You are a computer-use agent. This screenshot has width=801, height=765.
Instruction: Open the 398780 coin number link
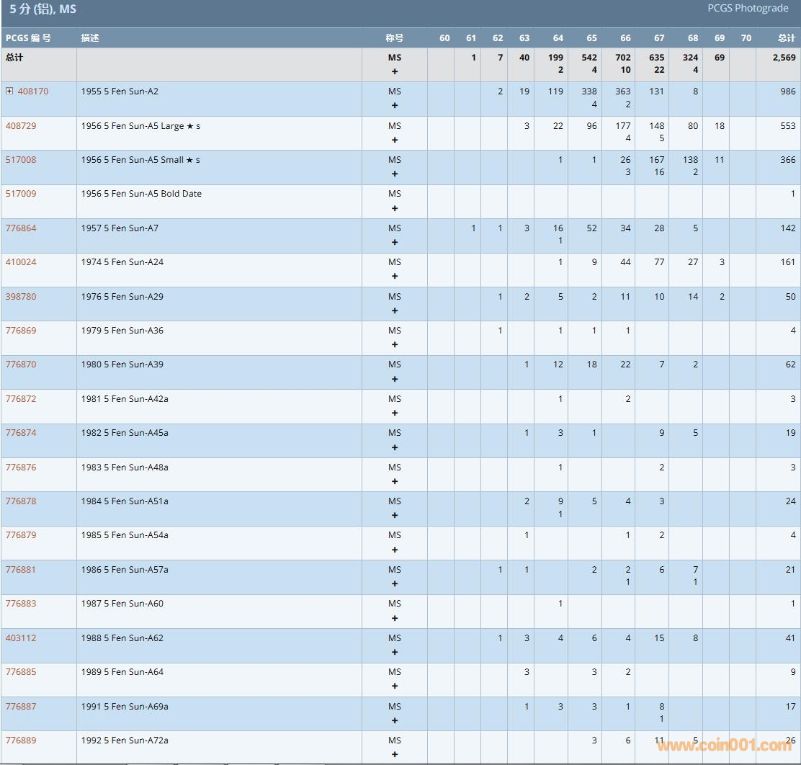(21, 297)
